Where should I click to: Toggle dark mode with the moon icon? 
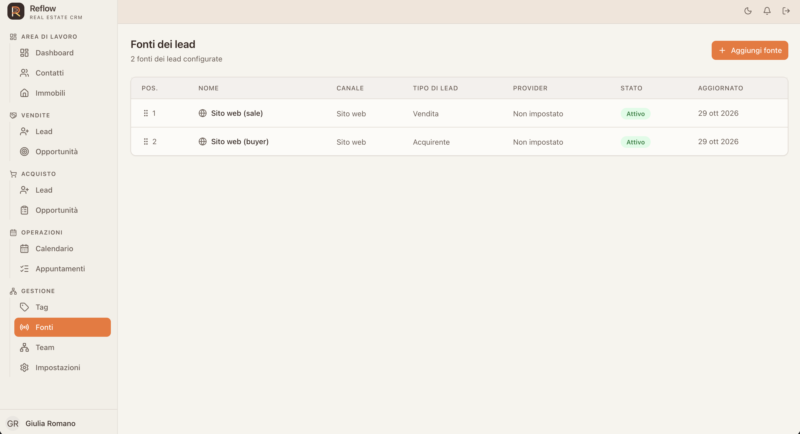point(748,11)
